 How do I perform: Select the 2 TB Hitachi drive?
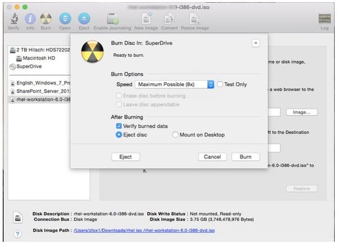point(40,50)
